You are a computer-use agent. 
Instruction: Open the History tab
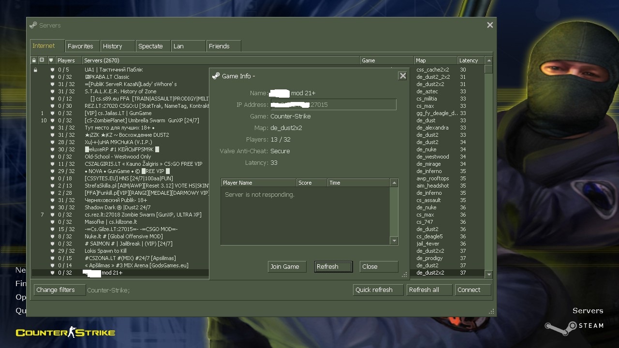click(112, 46)
